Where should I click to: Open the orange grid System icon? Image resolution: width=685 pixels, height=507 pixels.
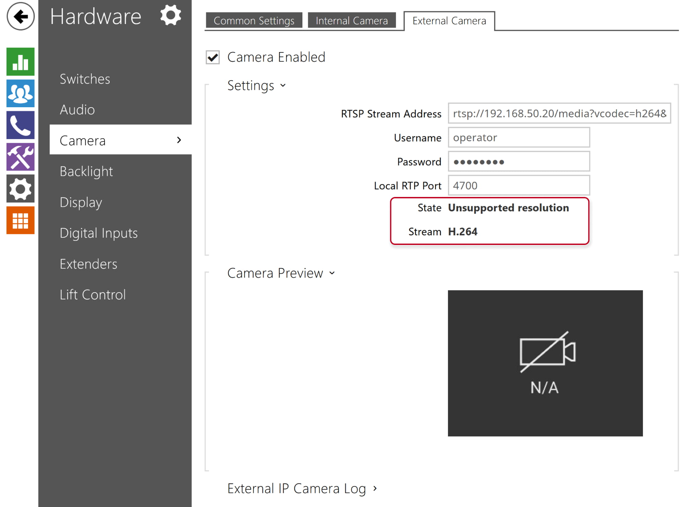click(21, 220)
